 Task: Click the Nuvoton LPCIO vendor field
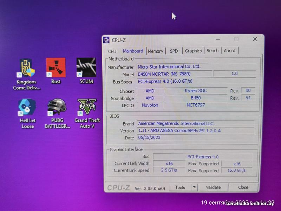click(x=150, y=105)
